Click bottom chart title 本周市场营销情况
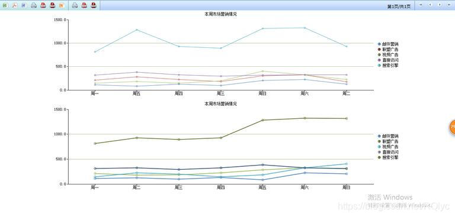The image size is (455, 217). 220,103
